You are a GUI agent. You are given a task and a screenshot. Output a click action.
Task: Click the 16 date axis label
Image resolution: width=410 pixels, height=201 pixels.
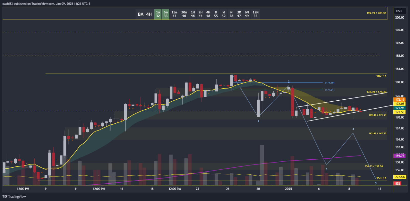pos(121,189)
